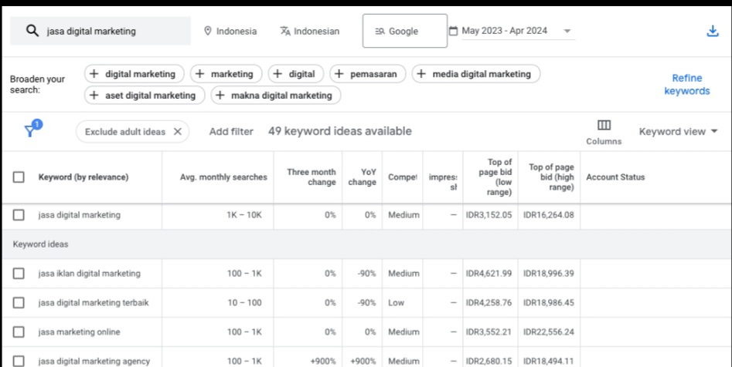Image resolution: width=732 pixels, height=367 pixels.
Task: Click the Indonesia location pin icon
Action: (x=208, y=31)
